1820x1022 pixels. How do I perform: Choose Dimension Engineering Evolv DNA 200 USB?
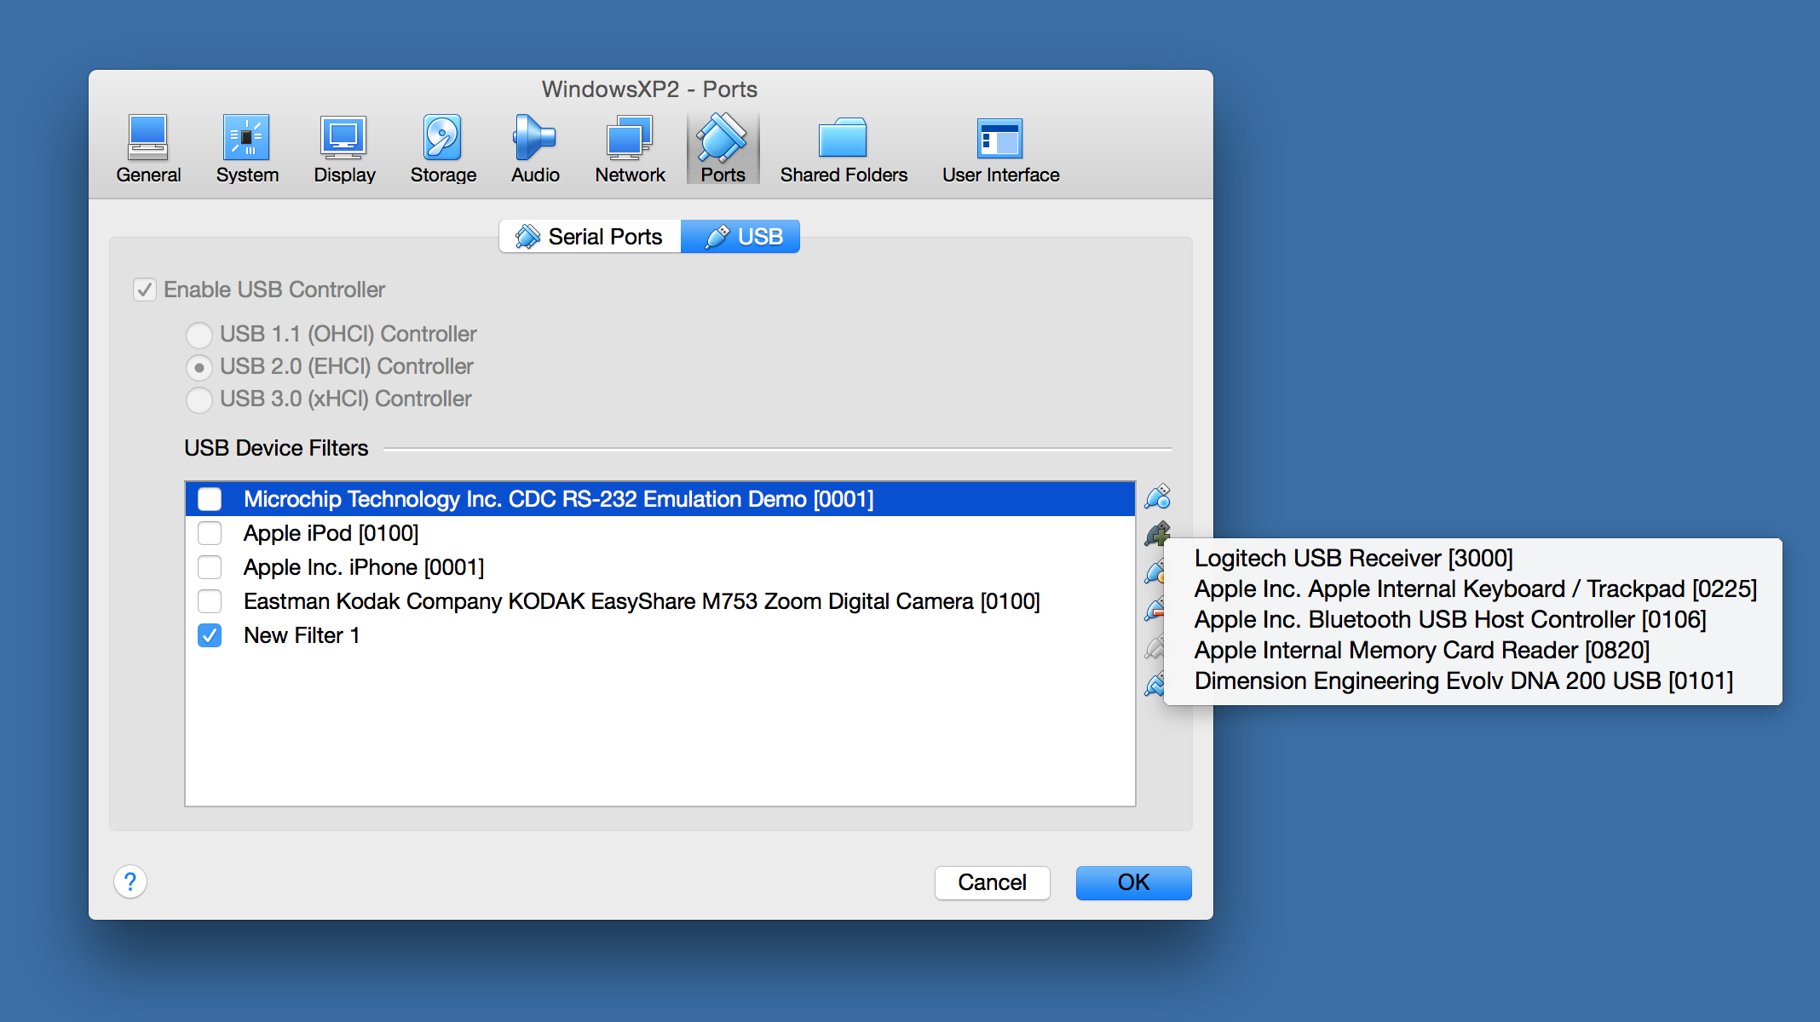click(x=1473, y=680)
